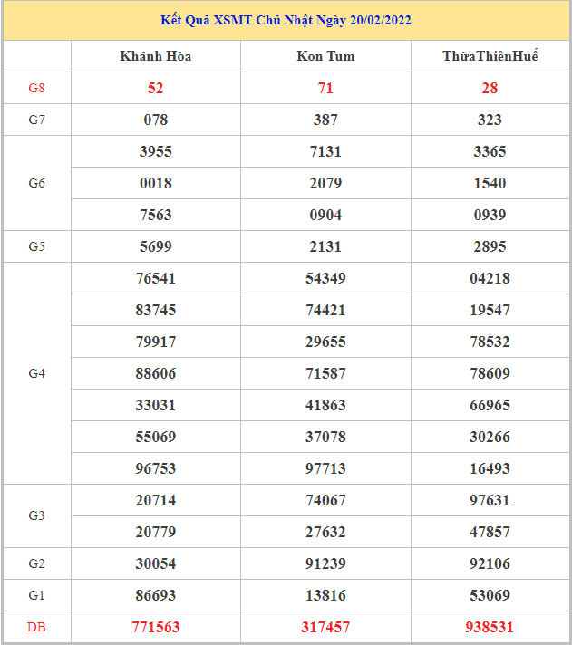
Task: Select the G3 result 97631
Action: point(490,500)
